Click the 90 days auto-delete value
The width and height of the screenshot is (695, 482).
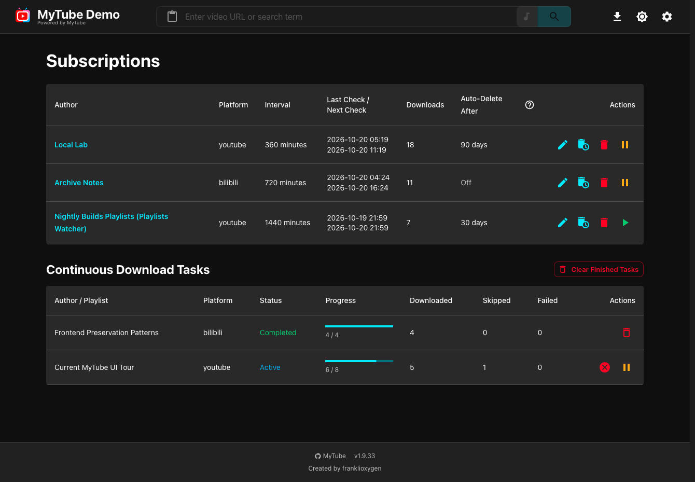(474, 145)
